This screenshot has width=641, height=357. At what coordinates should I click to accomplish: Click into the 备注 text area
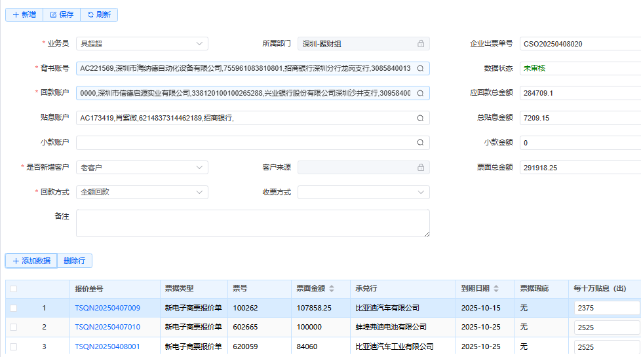coord(252,223)
